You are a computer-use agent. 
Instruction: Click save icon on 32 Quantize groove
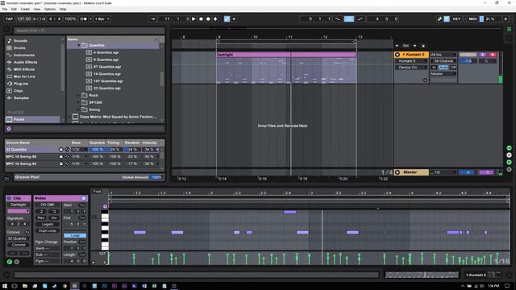click(x=61, y=149)
